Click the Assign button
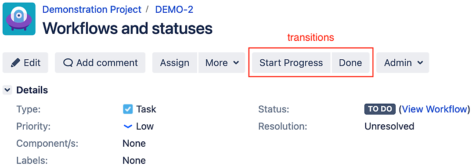472x166 pixels. coord(175,63)
